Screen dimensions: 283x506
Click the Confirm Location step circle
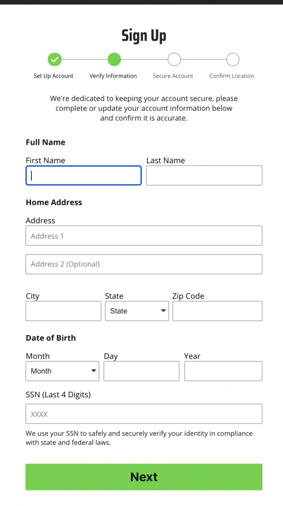(x=233, y=59)
